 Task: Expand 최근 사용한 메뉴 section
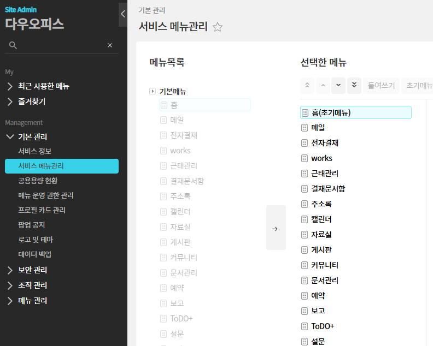click(10, 86)
